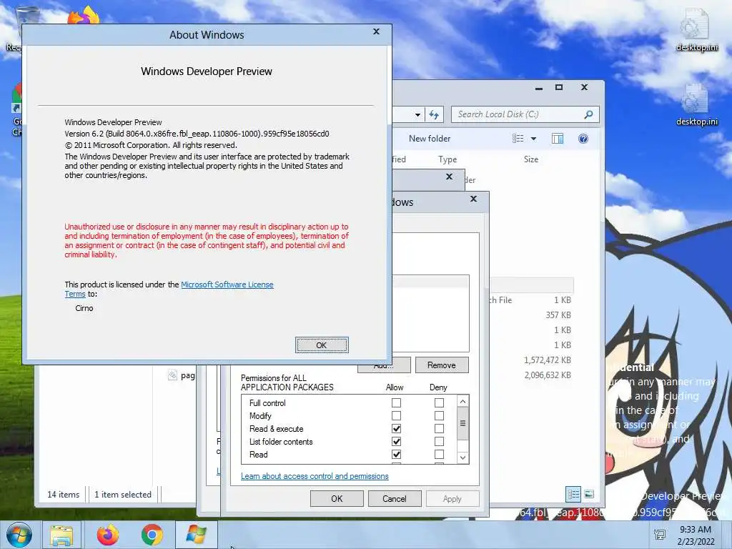Close the About Windows dialog
The image size is (732, 549).
(376, 31)
